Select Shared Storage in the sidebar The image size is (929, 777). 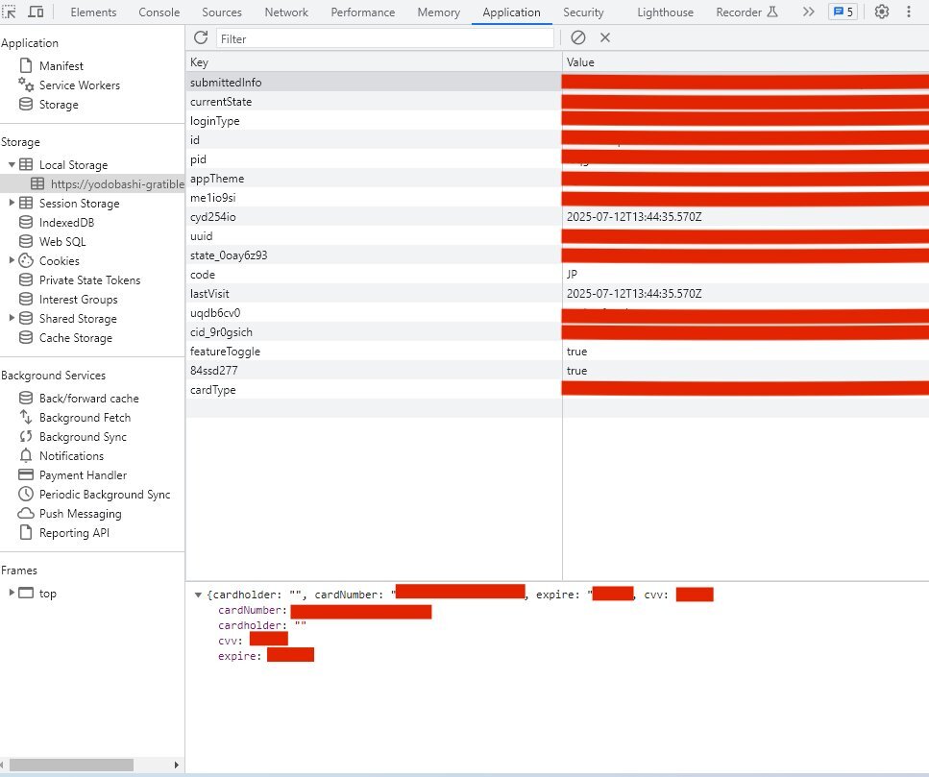tap(78, 319)
